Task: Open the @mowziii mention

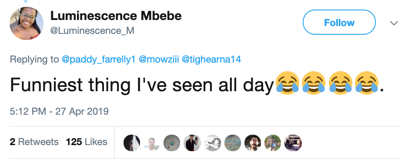Action: (x=158, y=60)
